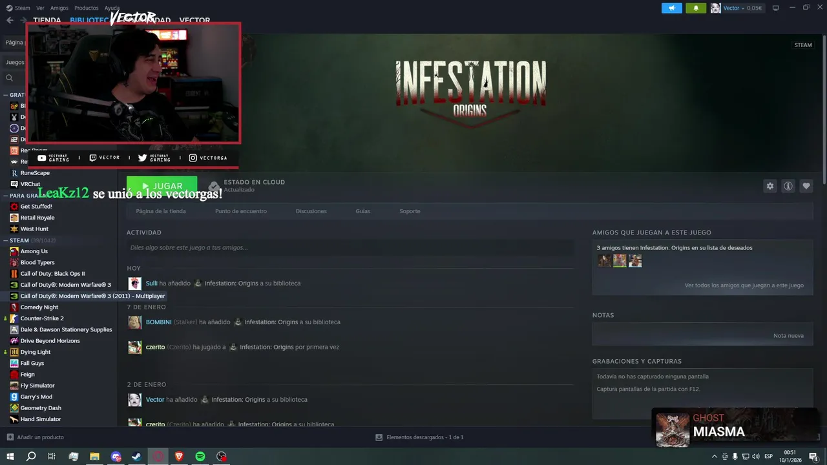Select Garry's Mod in library
This screenshot has width=827, height=465.
pyautogui.click(x=36, y=397)
